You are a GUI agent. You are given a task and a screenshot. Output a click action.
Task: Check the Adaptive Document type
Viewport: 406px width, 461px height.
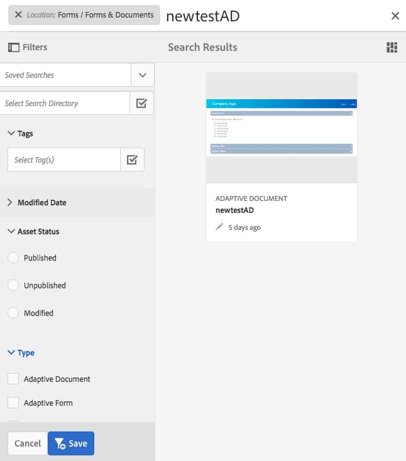[13, 379]
